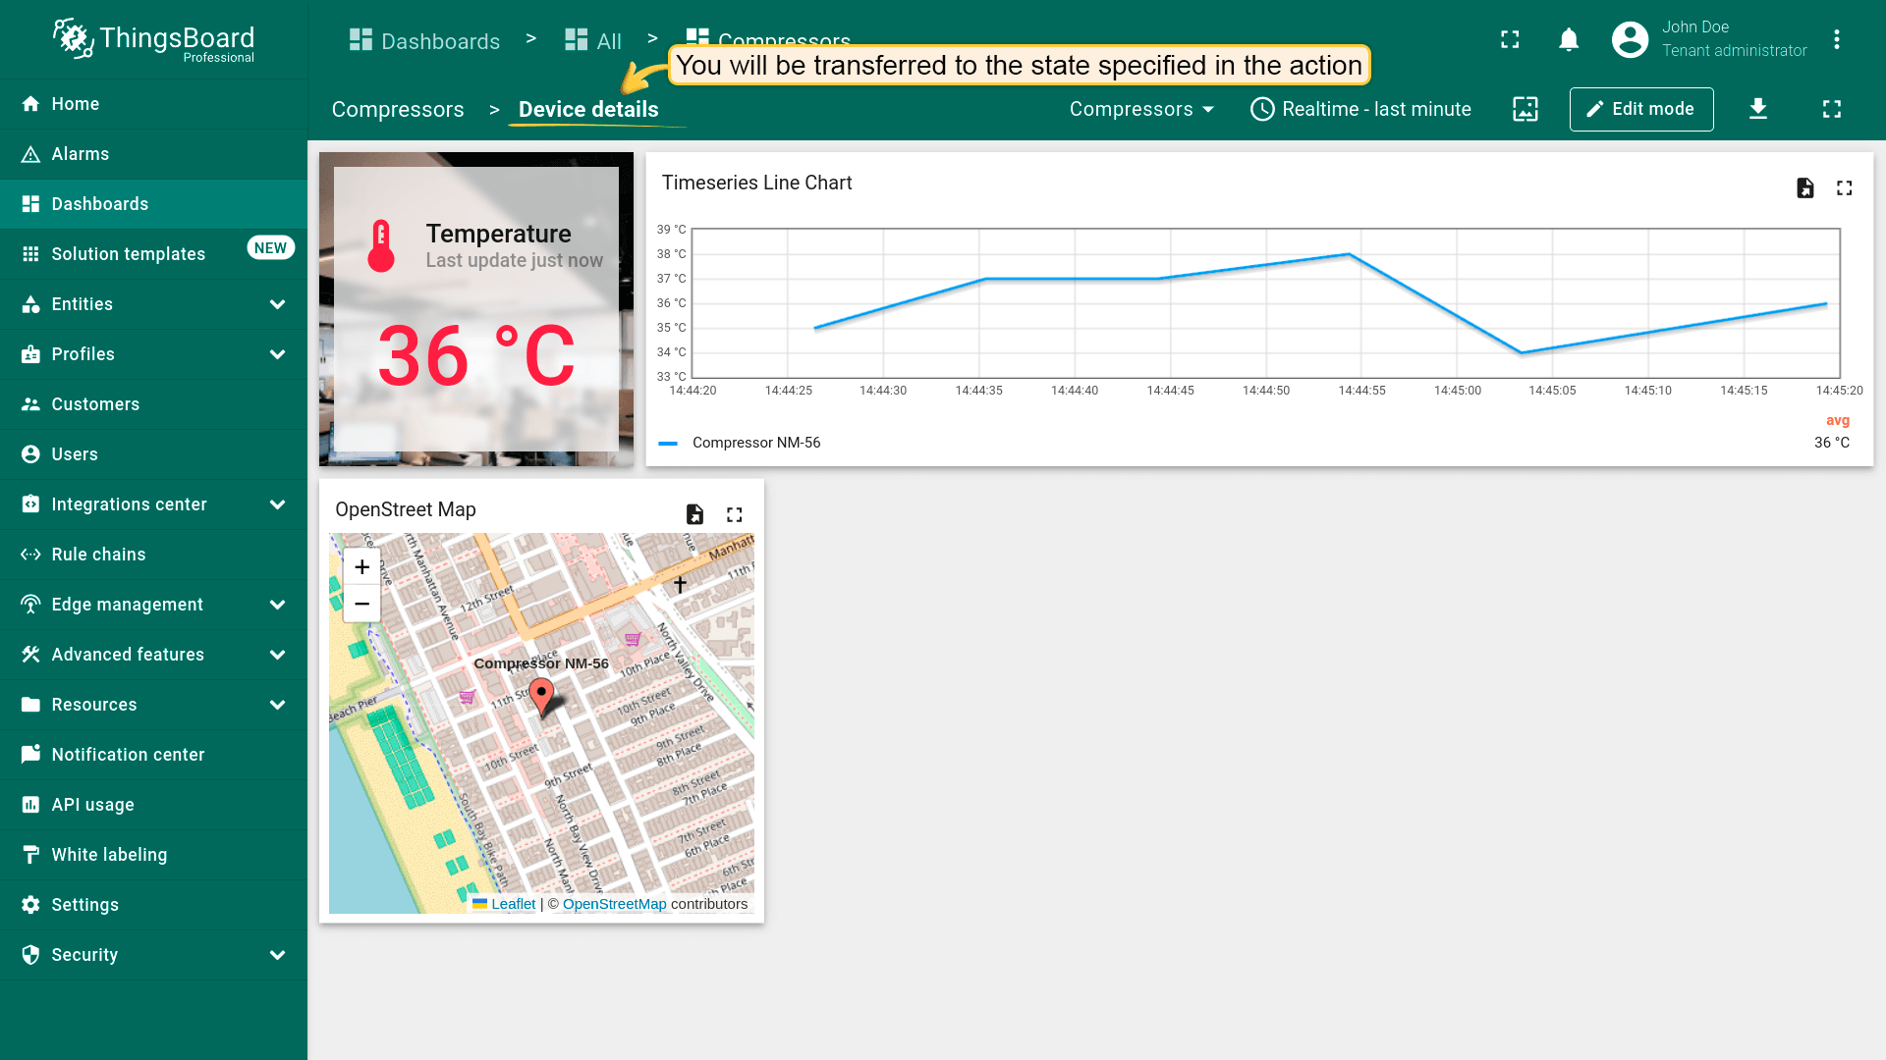Go to Rule chains in the sidebar
This screenshot has width=1886, height=1060.
click(x=98, y=555)
